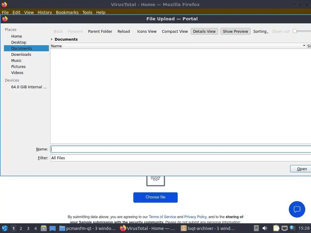Viewport: 311px width, 233px height.
Task: Sort by the Name column header
Action: coord(178,46)
